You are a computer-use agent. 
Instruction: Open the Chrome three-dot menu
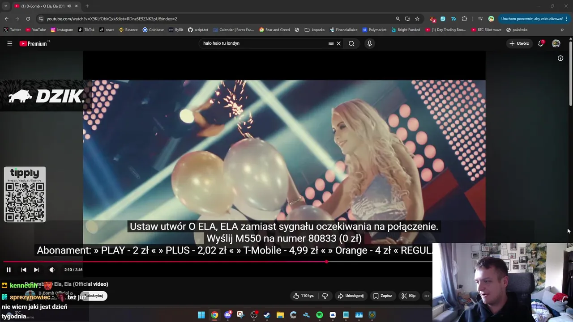567,19
